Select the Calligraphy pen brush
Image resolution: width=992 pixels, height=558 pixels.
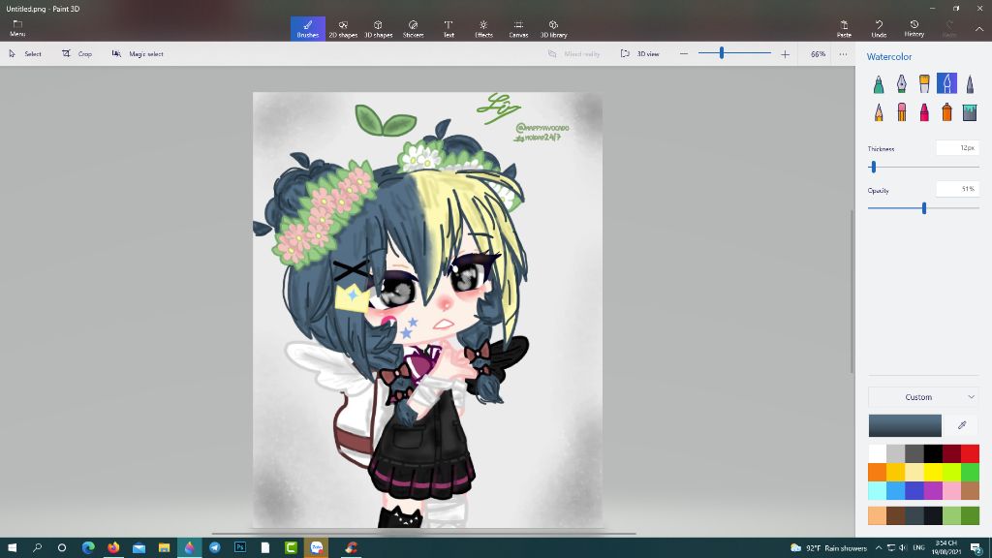902,83
